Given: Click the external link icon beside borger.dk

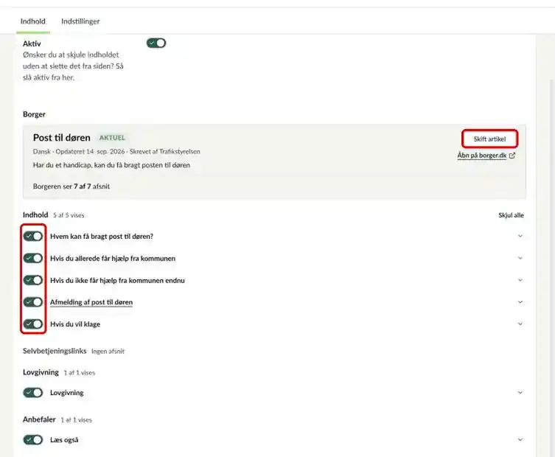Looking at the screenshot, I should click(x=512, y=156).
